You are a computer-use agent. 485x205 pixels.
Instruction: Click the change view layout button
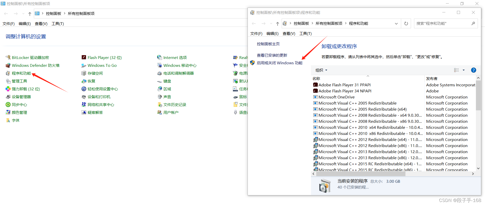point(456,70)
